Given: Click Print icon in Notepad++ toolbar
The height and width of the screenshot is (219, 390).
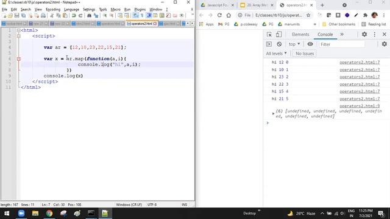Looking at the screenshot, I should coord(43,16).
